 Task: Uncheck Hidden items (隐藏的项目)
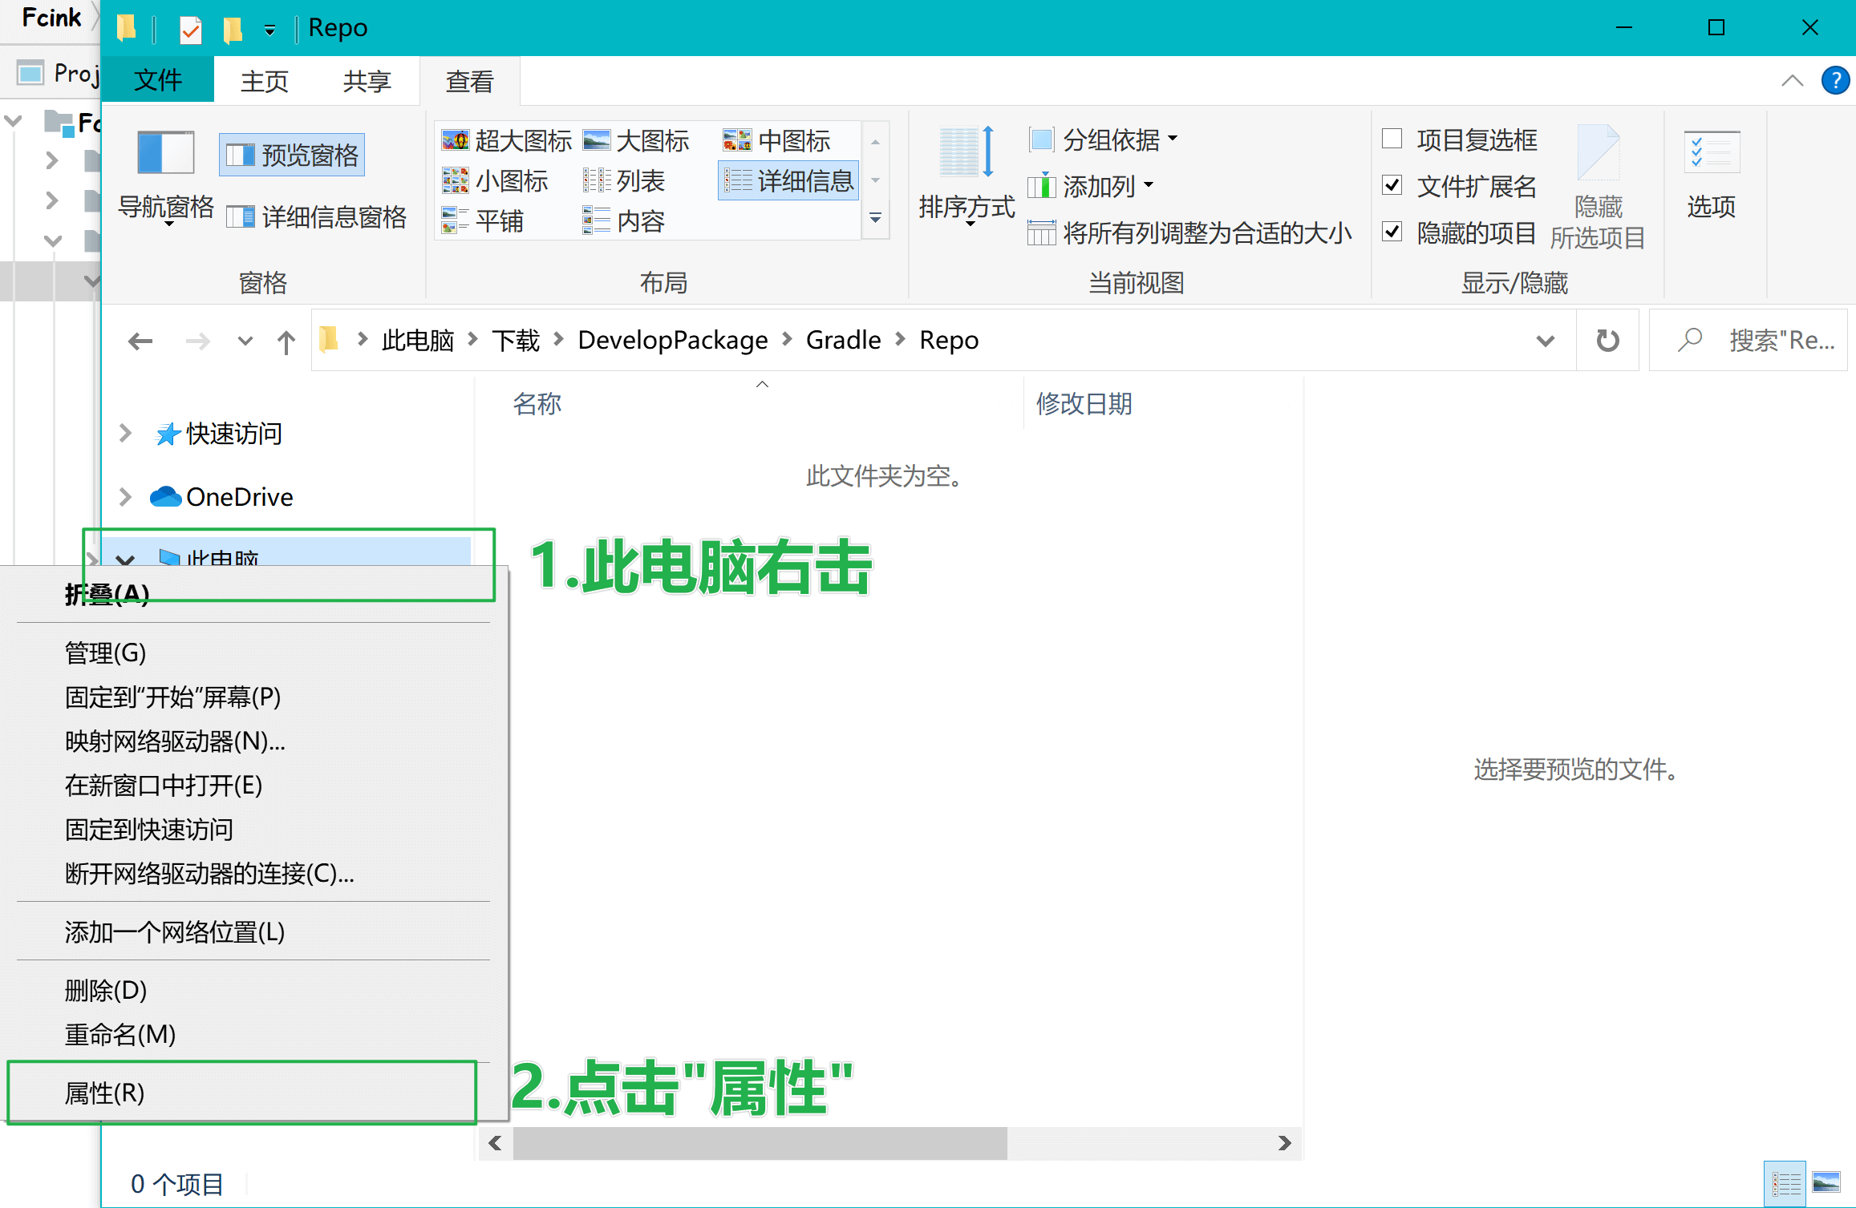1392,232
